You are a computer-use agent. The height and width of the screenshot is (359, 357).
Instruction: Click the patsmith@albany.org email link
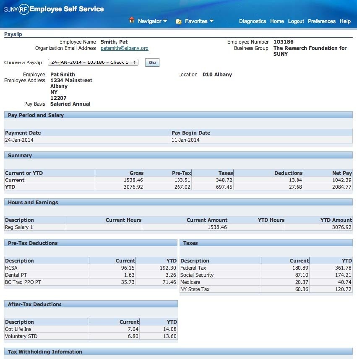coord(124,48)
